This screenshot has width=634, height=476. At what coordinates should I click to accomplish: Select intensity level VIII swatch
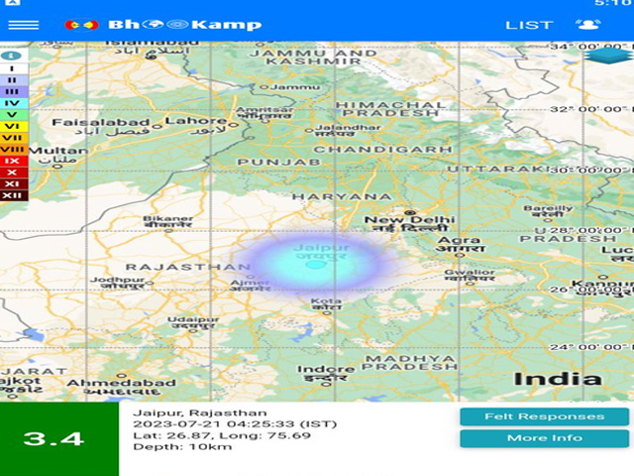click(x=14, y=150)
